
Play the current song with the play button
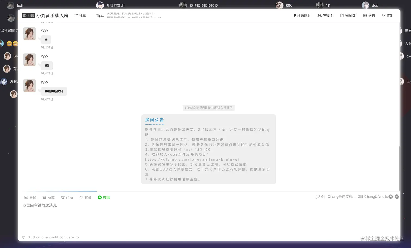[x=397, y=196]
